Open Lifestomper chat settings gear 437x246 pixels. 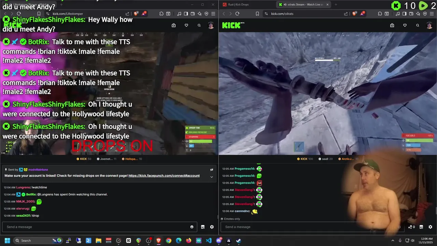click(x=212, y=227)
